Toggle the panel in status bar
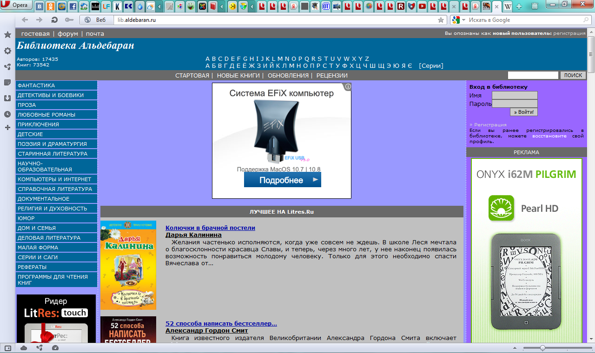The height and width of the screenshot is (353, 595). point(7,348)
